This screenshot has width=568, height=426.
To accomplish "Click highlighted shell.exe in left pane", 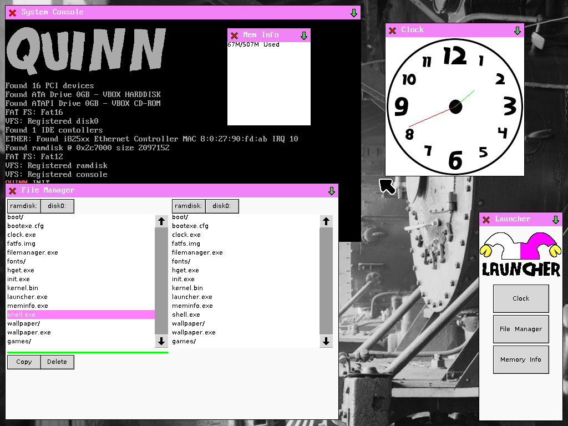I will pyautogui.click(x=81, y=315).
